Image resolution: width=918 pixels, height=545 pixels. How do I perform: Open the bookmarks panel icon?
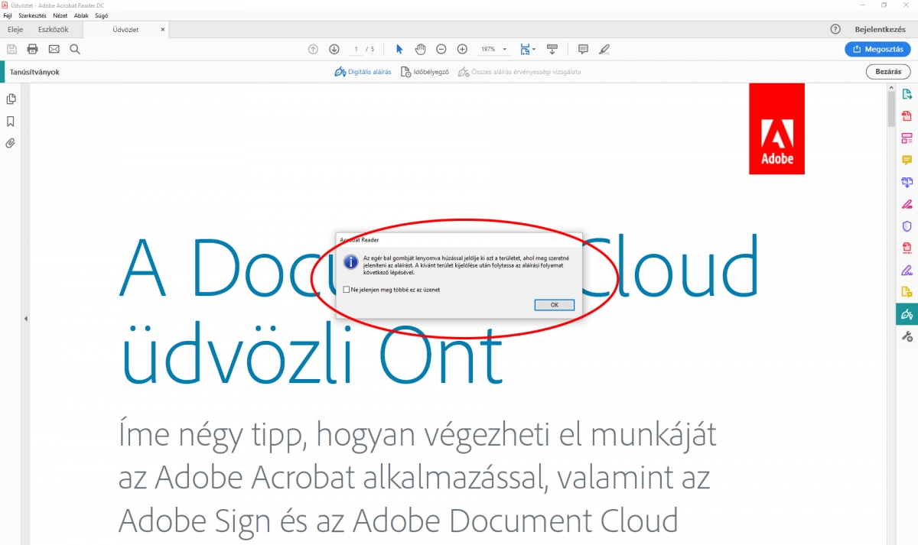pyautogui.click(x=11, y=121)
